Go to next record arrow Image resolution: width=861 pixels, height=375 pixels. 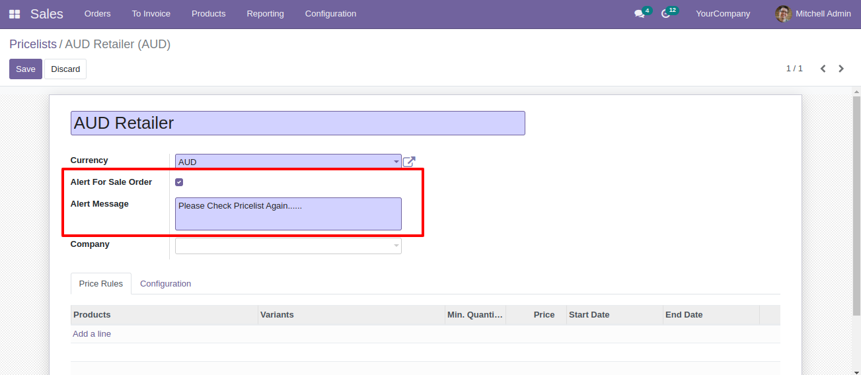click(841, 69)
